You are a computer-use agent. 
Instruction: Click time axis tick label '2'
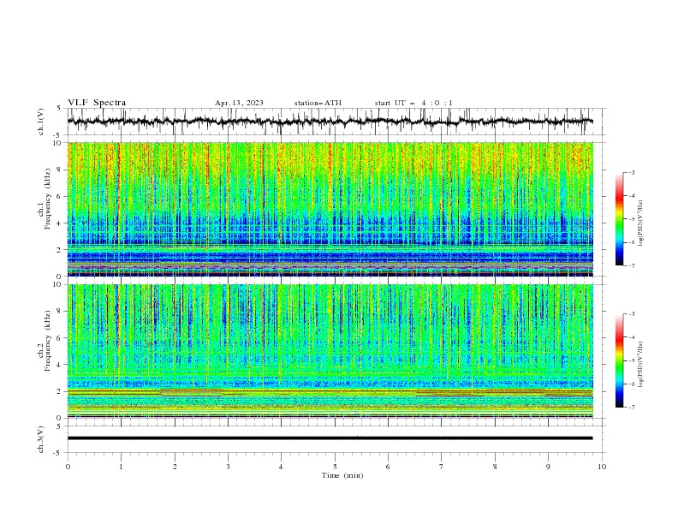tap(175, 467)
